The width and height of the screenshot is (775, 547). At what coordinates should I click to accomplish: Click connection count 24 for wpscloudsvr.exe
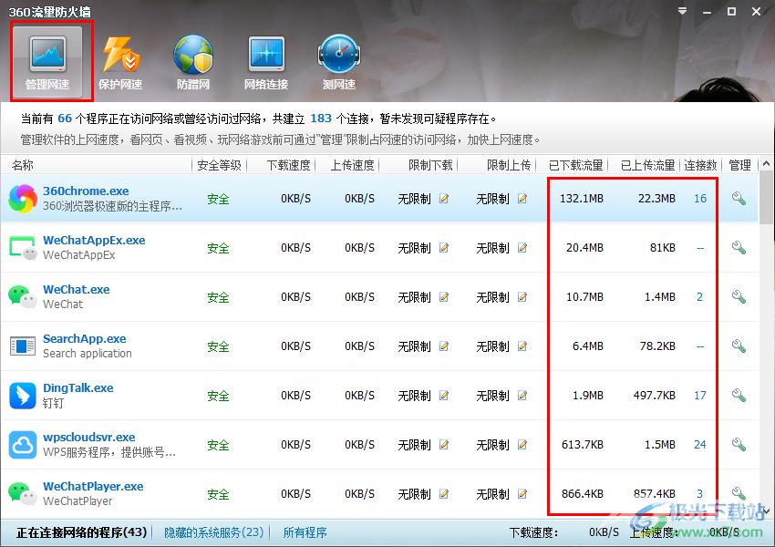(x=700, y=444)
